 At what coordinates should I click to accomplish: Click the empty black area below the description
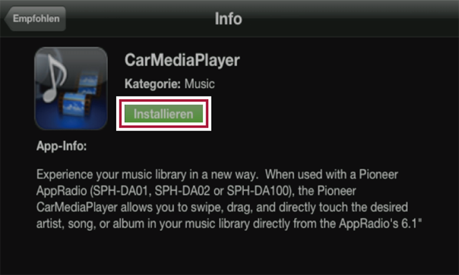(230, 253)
